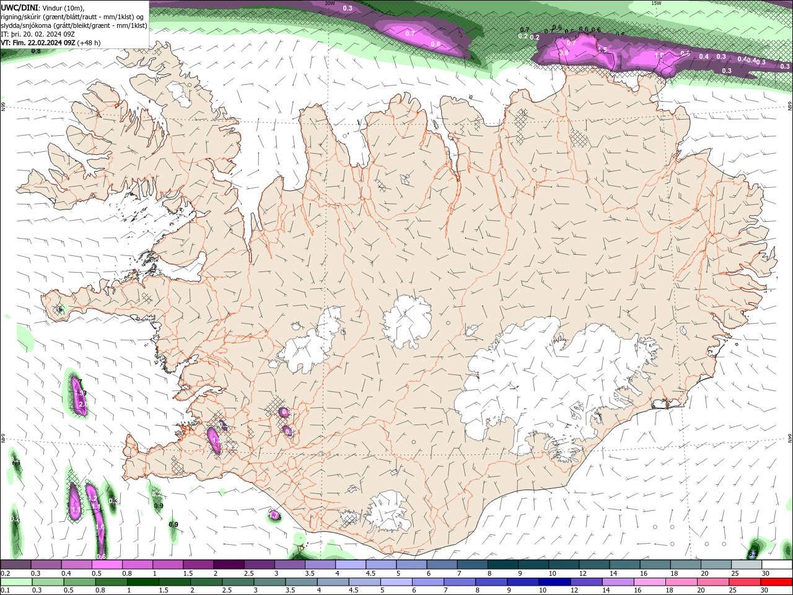Click the palest green 0.1 swatch in lower legend row
This screenshot has width=793, height=595.
tap(16, 582)
